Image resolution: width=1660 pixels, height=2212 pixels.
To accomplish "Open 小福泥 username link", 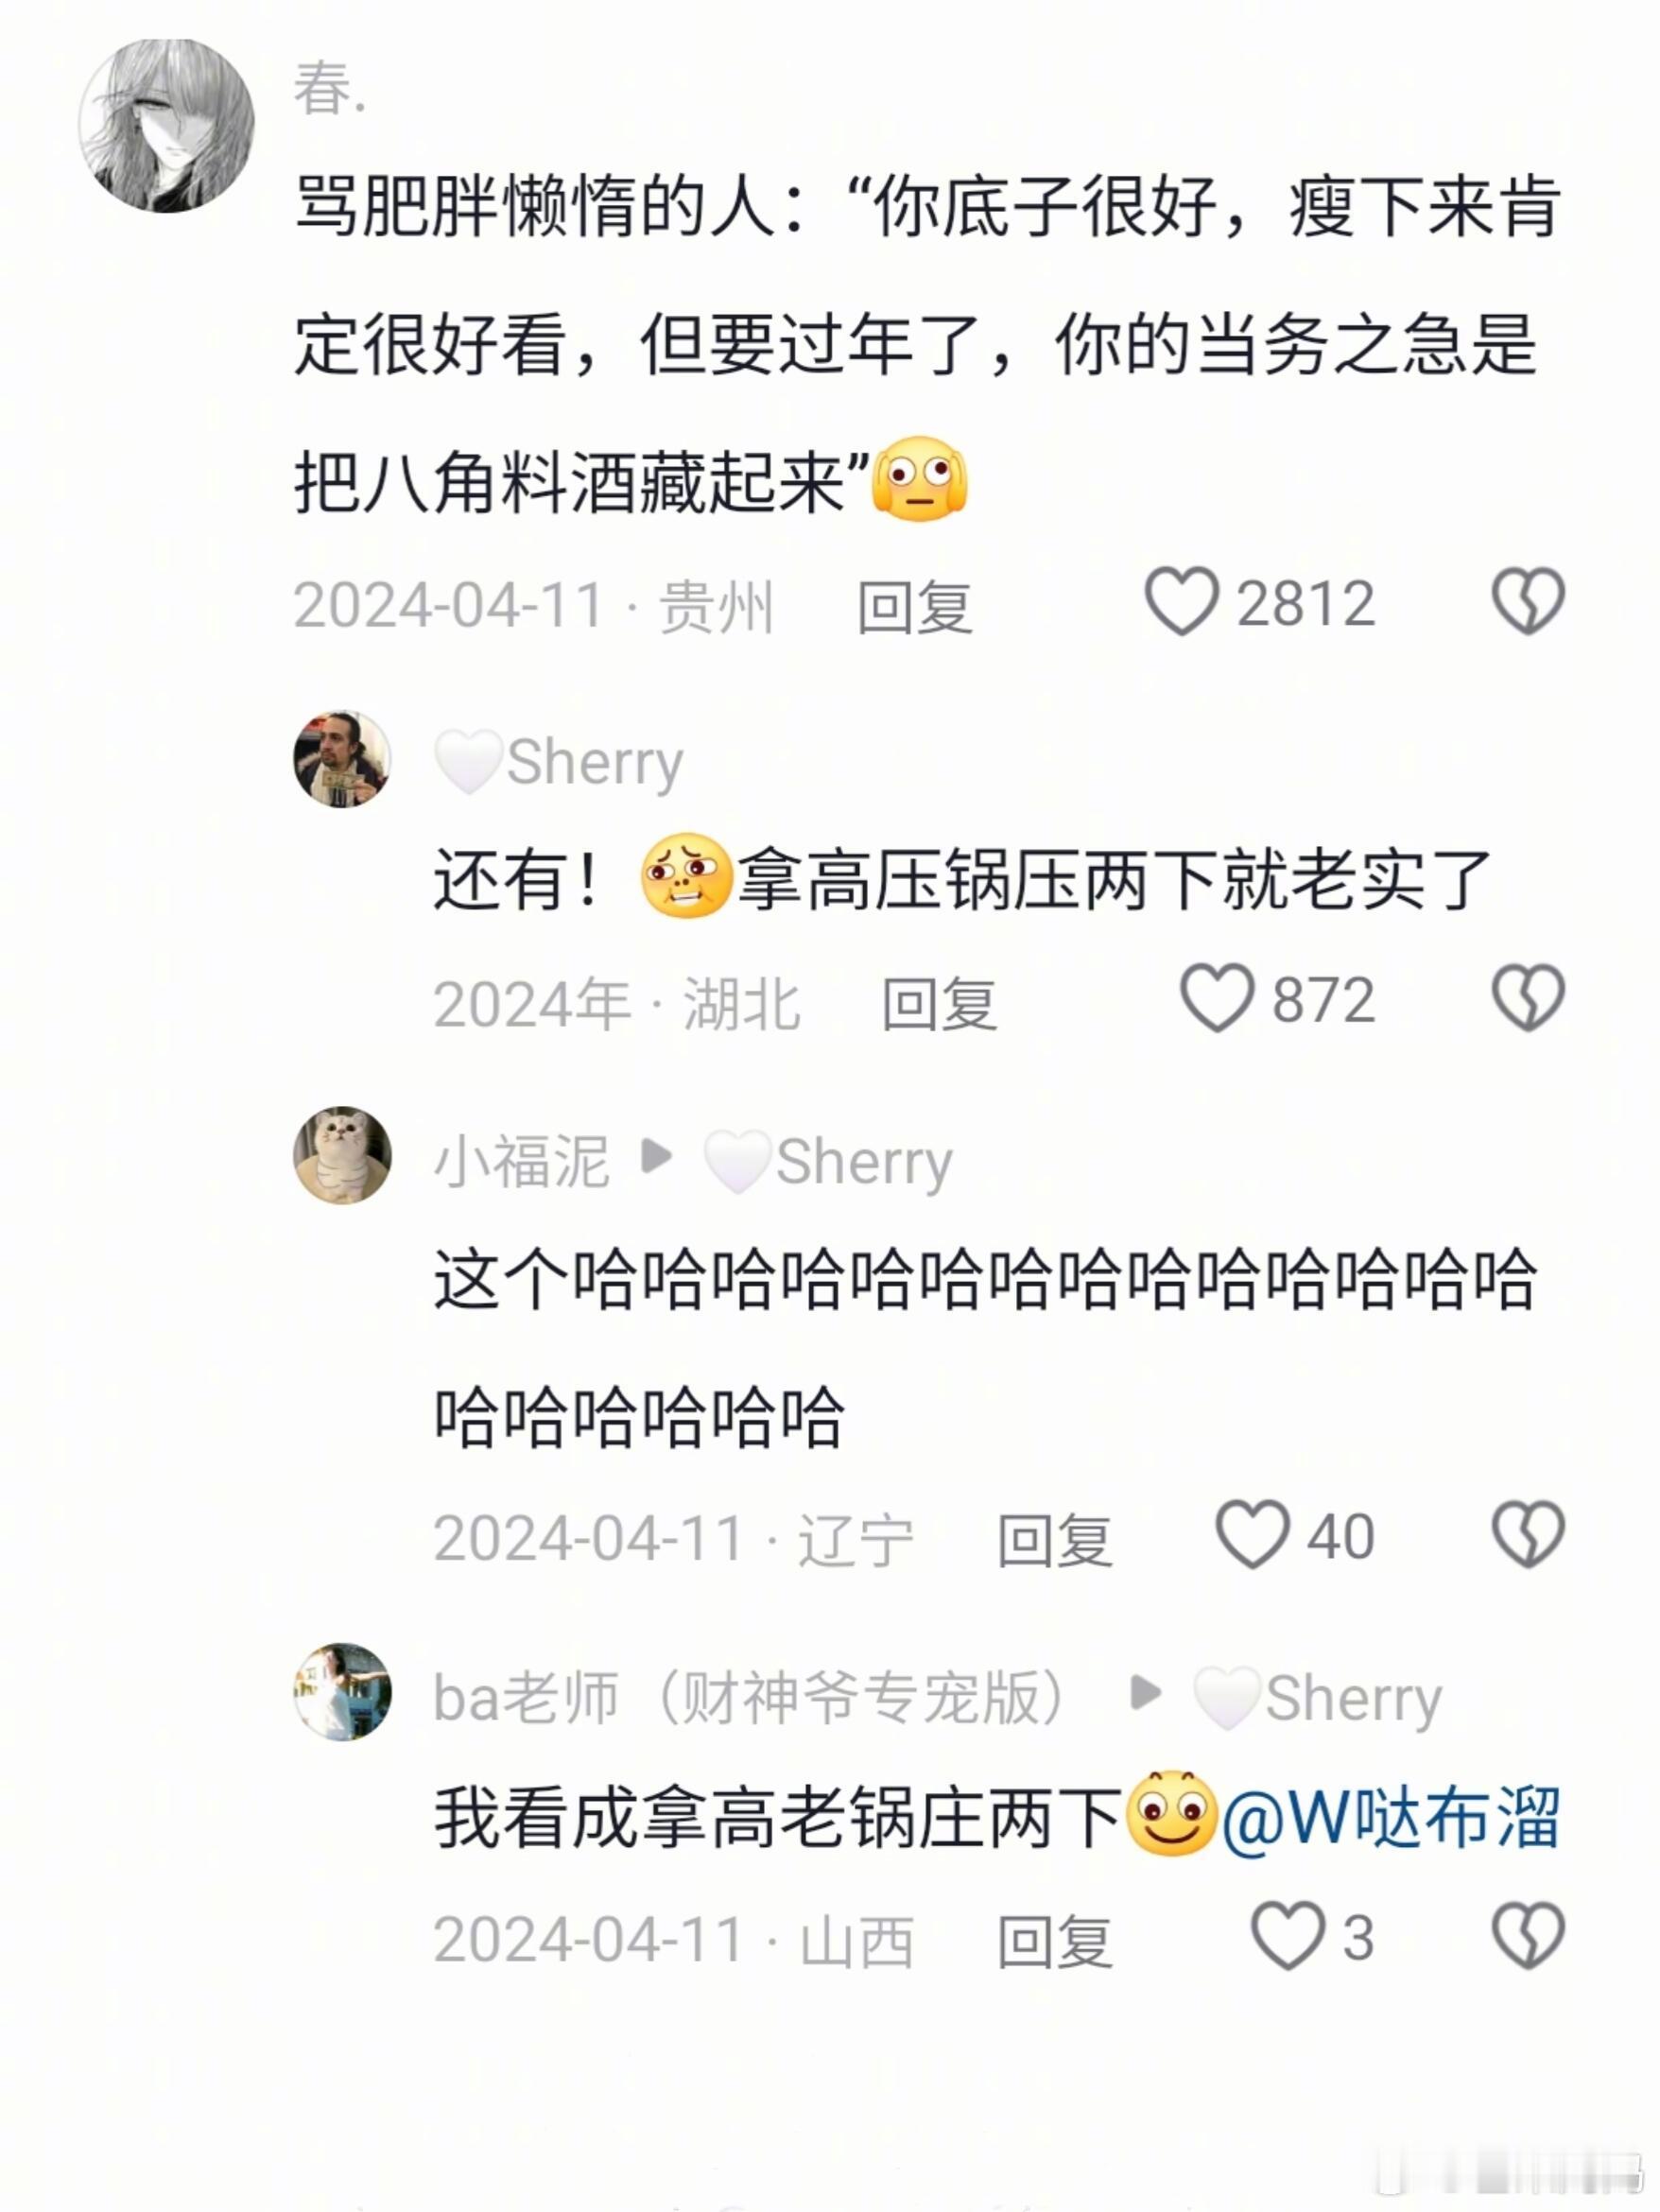I will 521,1161.
